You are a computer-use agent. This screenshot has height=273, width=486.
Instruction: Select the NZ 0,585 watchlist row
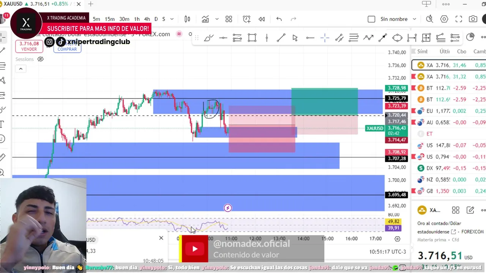[449, 179]
